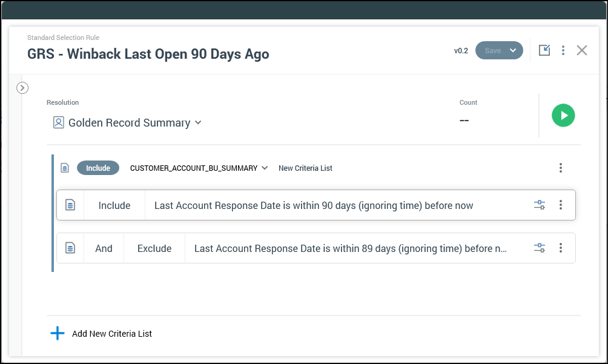
Task: Open settings sliders for the 90 days criterion
Action: pyautogui.click(x=540, y=205)
